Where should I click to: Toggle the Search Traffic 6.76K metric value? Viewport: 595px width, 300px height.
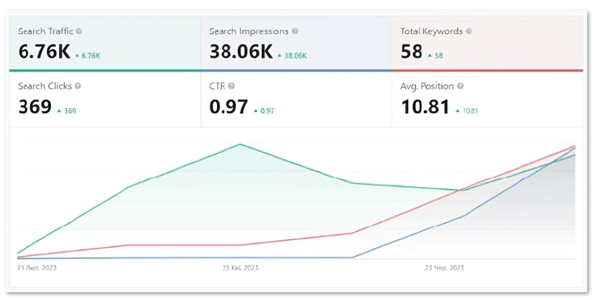(45, 52)
